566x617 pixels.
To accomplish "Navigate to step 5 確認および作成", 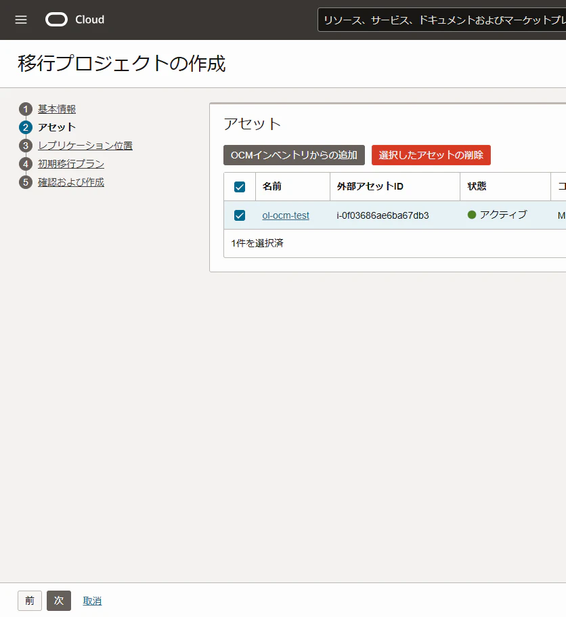I will (x=71, y=182).
